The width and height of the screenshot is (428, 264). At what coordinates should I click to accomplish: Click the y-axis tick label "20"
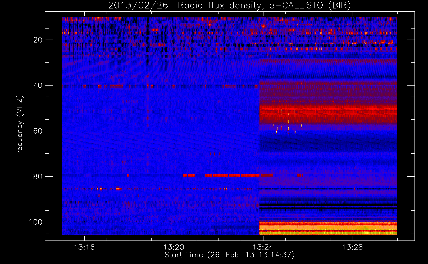(x=38, y=40)
